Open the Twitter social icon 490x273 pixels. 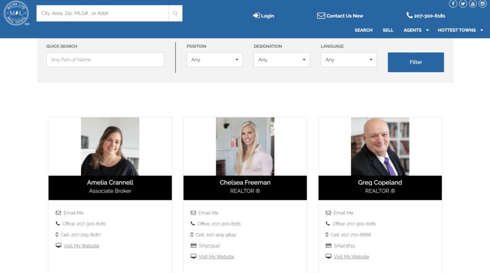pos(463,4)
